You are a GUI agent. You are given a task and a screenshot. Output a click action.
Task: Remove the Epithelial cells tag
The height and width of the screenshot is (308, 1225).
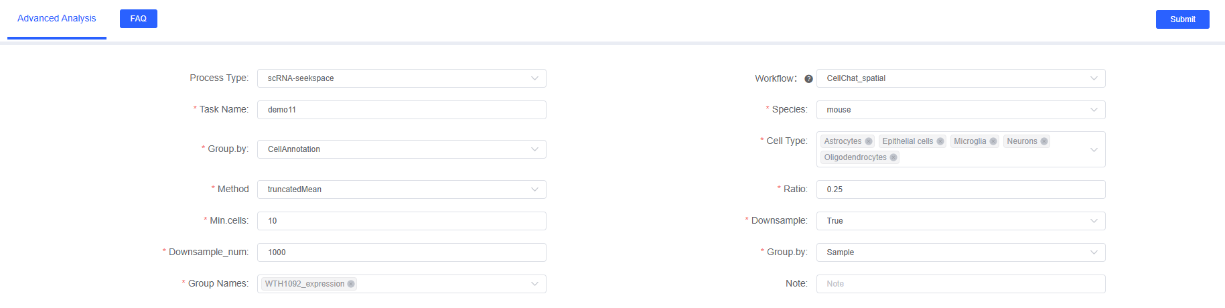[940, 141]
